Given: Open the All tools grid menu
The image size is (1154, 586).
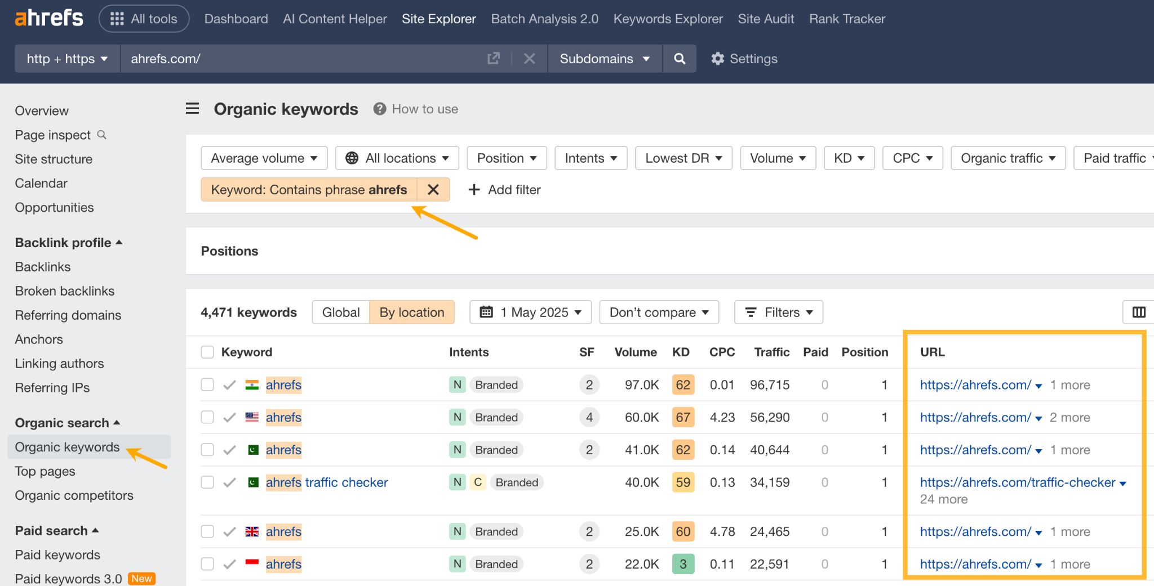Looking at the screenshot, I should [x=144, y=18].
